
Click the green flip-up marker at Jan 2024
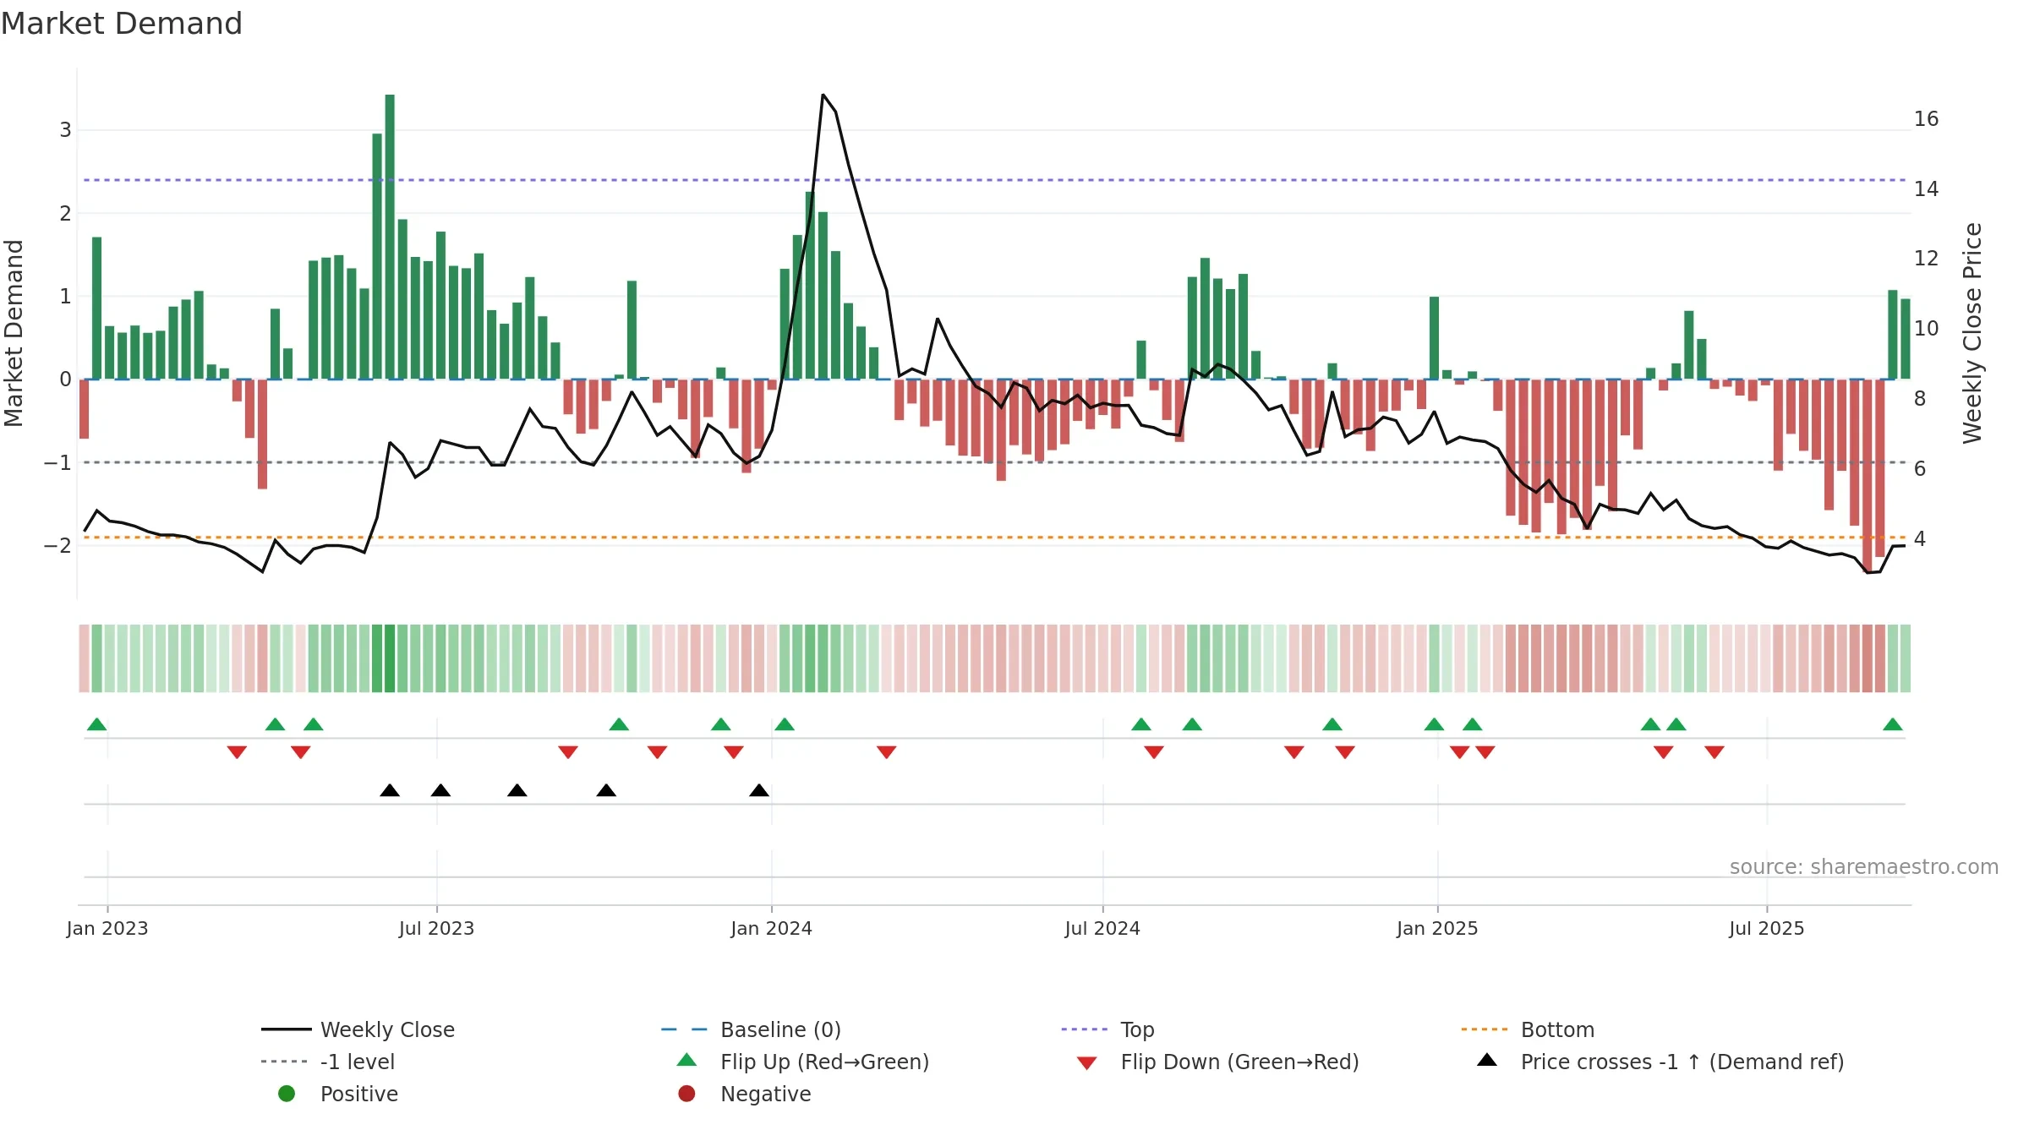[x=785, y=724]
